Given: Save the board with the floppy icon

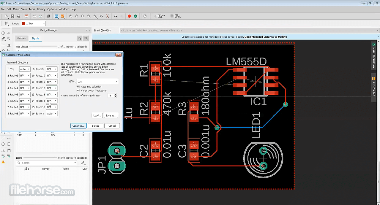Looking at the screenshot, I should pyautogui.click(x=12, y=16).
